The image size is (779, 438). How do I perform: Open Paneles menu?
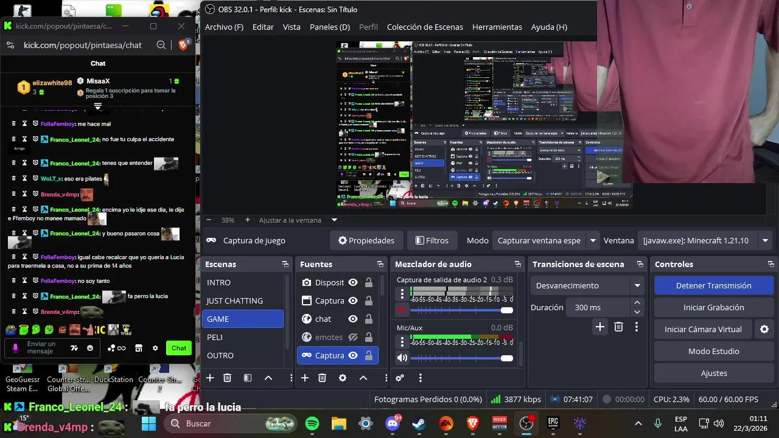(330, 27)
